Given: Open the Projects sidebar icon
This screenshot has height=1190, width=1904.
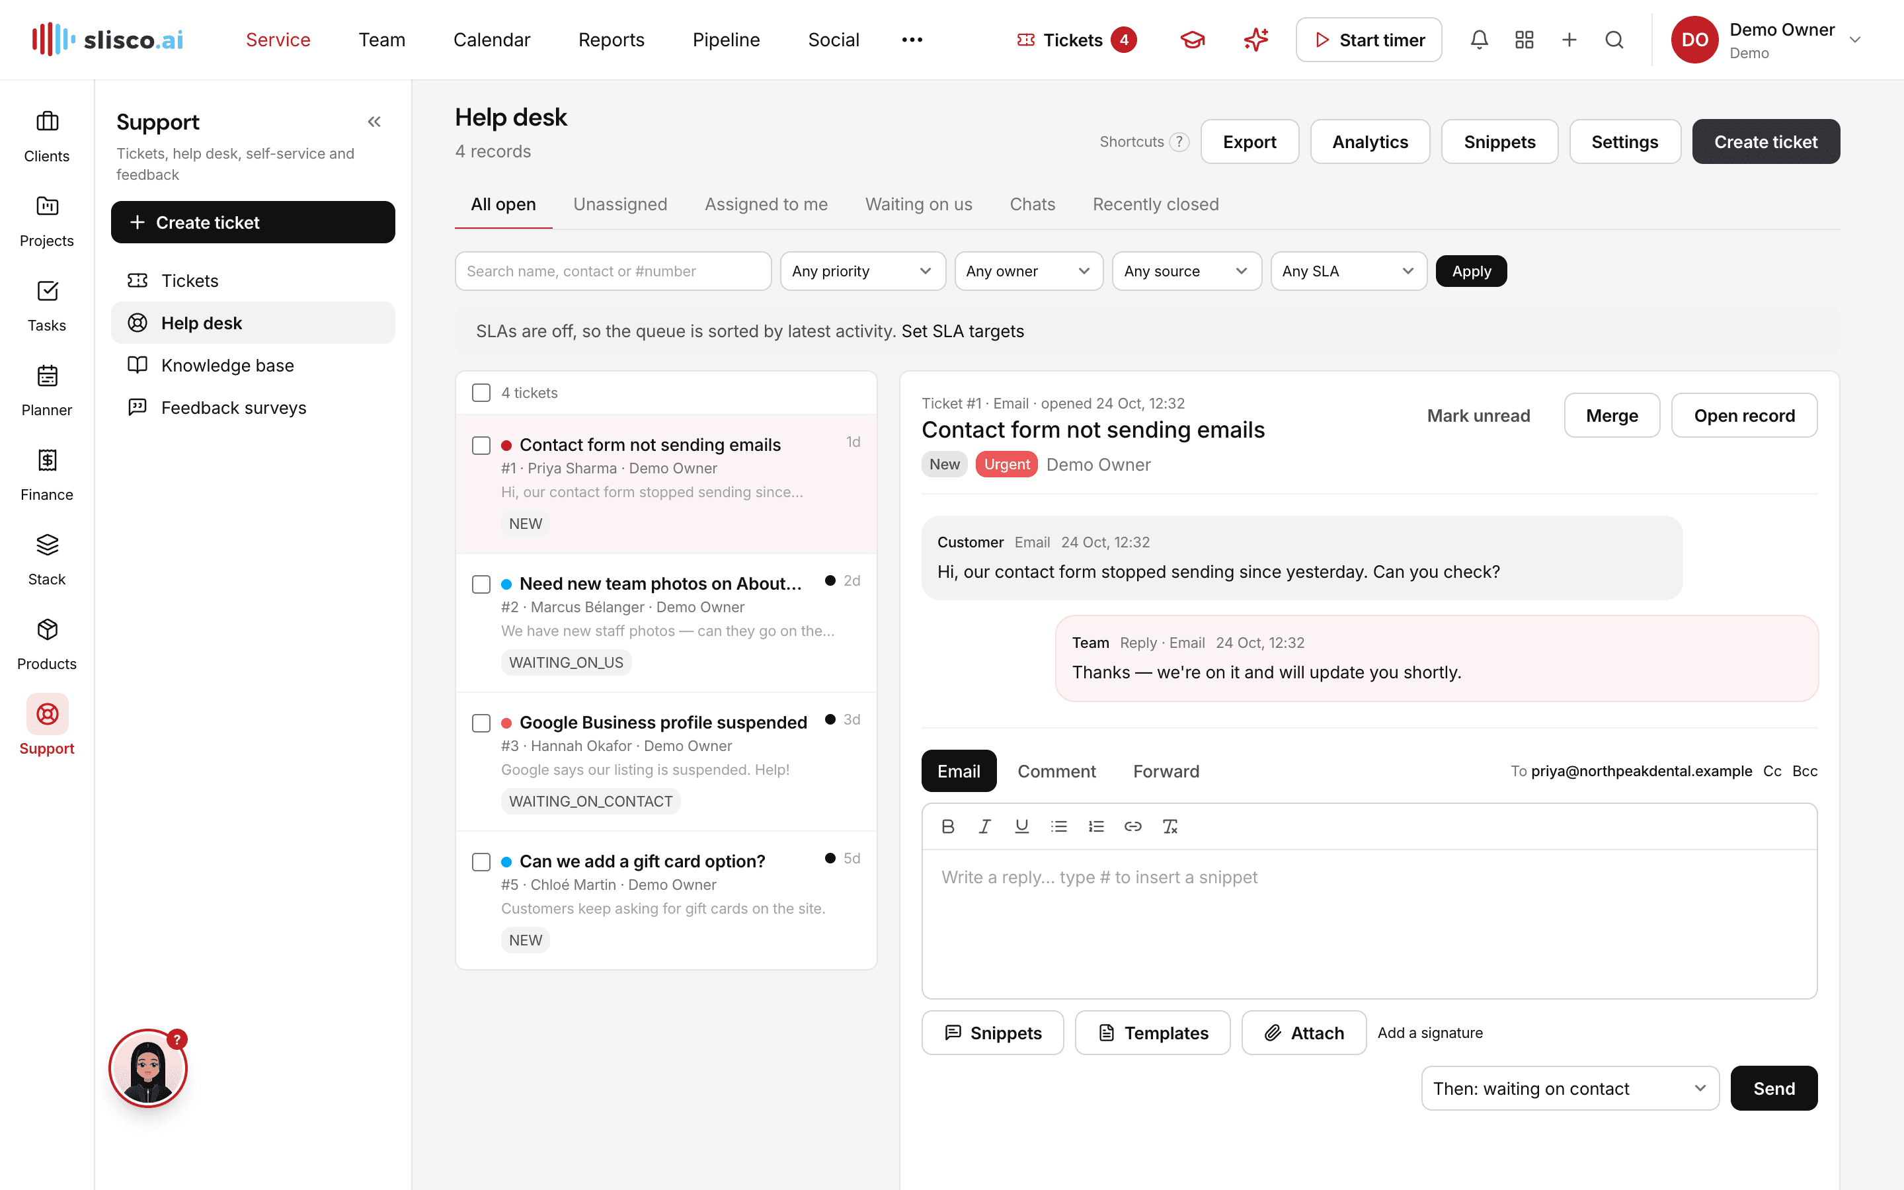Looking at the screenshot, I should point(47,222).
